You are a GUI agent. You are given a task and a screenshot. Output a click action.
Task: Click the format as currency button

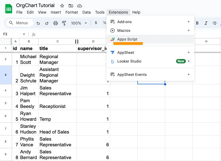[x=96, y=23]
